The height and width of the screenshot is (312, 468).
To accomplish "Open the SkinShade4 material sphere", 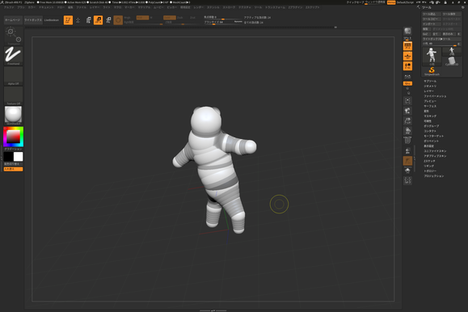I will click(x=13, y=116).
